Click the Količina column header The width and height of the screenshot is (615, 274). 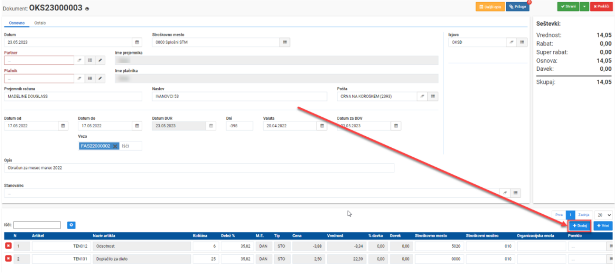point(200,236)
